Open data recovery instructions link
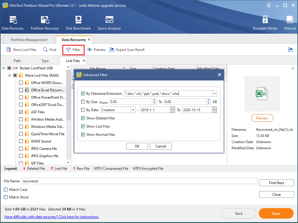The height and width of the screenshot is (223, 298). click(52, 217)
